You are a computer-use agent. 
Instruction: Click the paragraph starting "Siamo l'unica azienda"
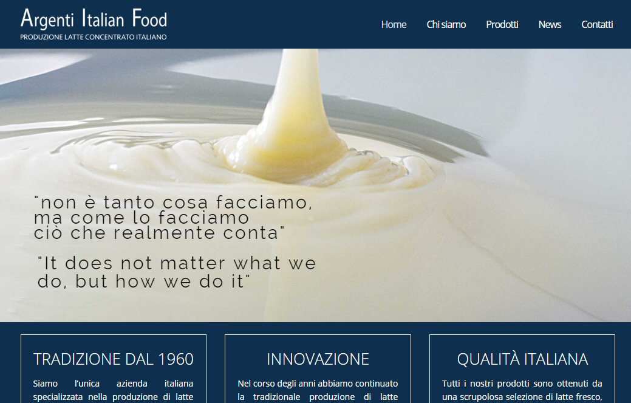point(113,390)
